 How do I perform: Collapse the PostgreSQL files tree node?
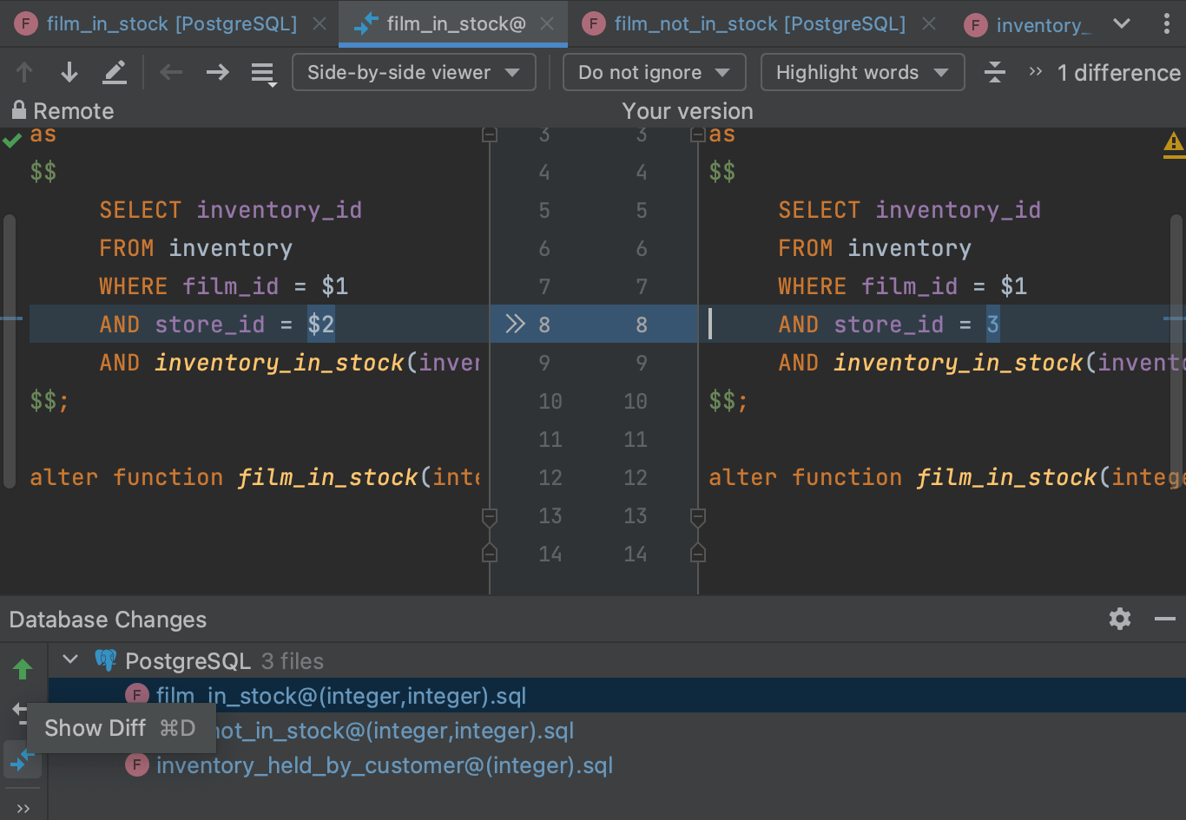(71, 660)
